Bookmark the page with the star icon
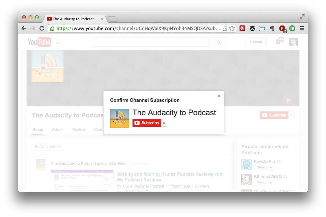 pos(232,28)
